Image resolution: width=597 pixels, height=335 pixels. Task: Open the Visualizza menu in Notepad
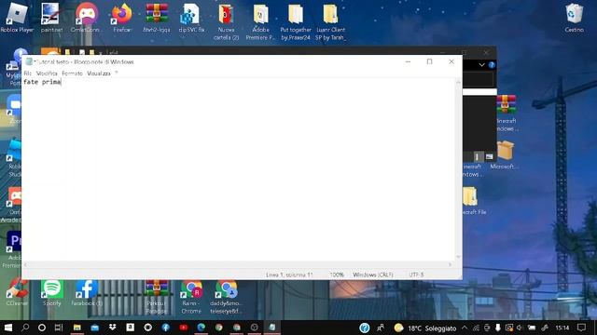99,74
